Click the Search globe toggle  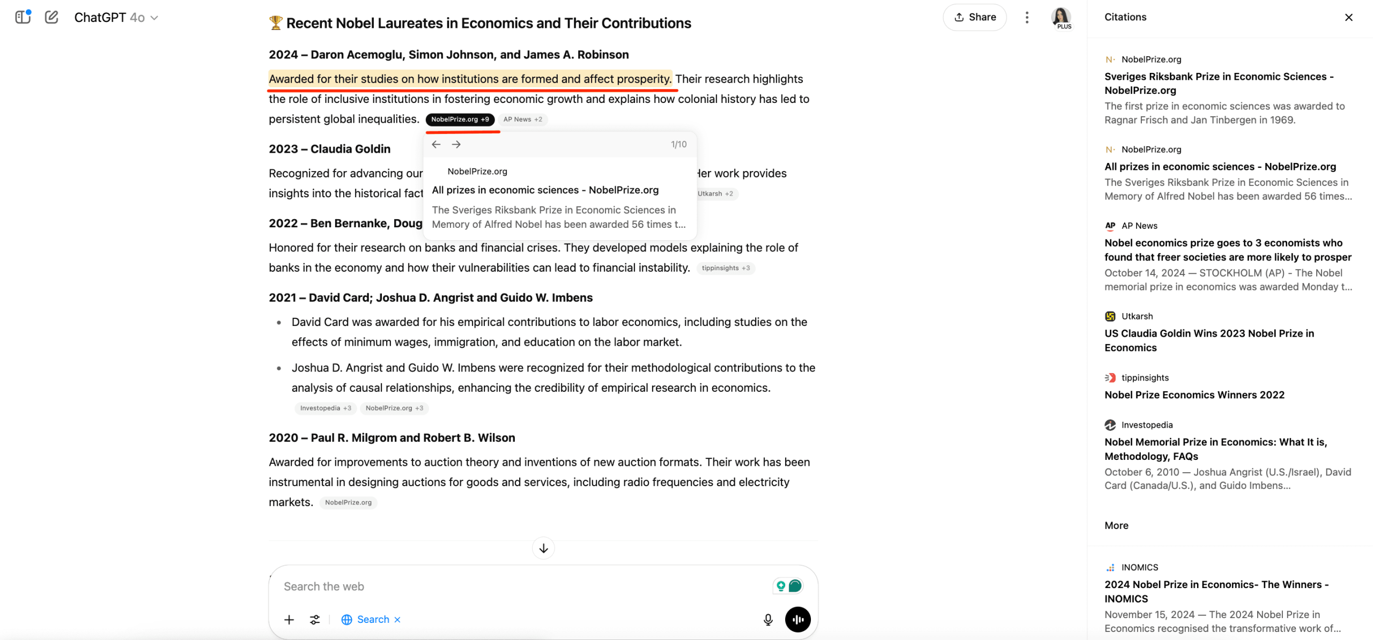(365, 620)
